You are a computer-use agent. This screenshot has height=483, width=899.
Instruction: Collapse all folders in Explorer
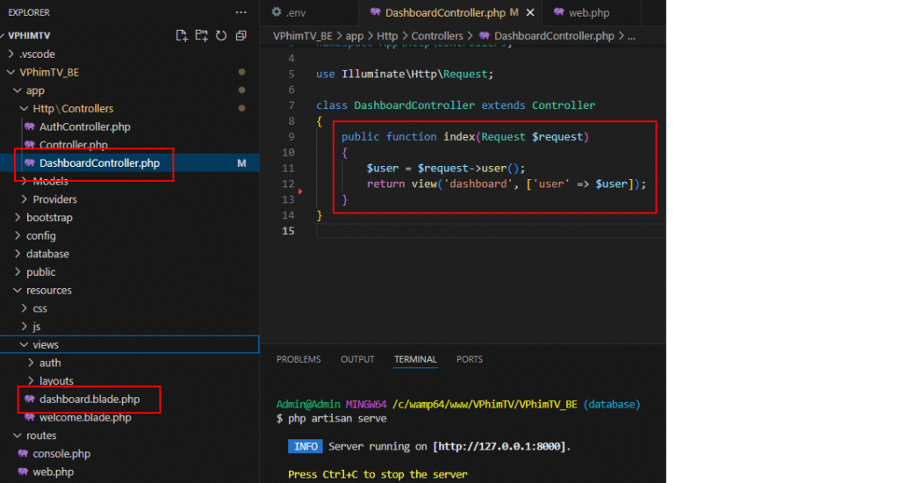241,35
